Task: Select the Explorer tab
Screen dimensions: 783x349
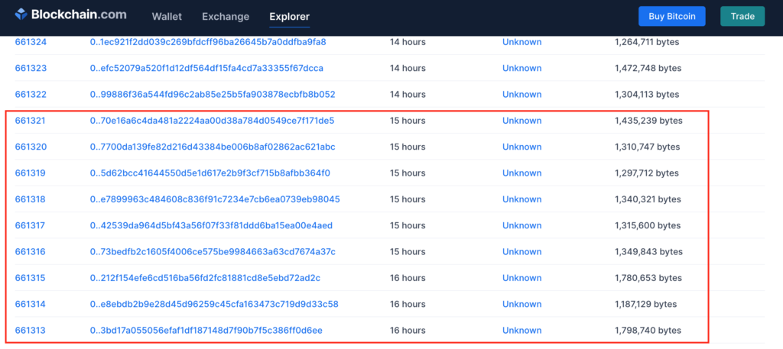Action: [290, 16]
